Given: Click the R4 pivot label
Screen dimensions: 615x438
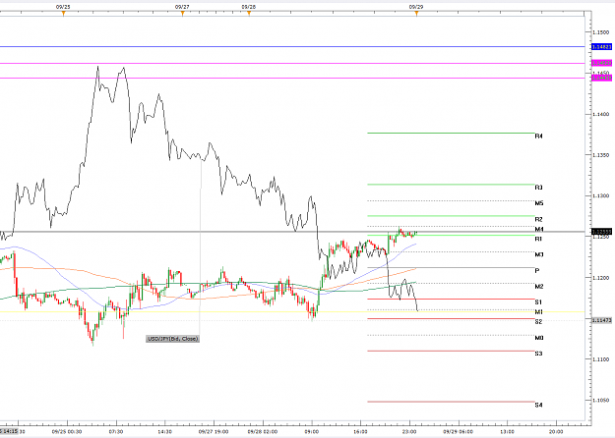Looking at the screenshot, I should [x=538, y=137].
